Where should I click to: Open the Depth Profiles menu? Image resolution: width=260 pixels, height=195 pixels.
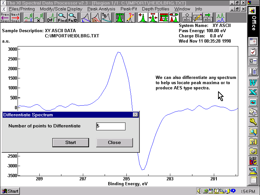pyautogui.click(x=155, y=9)
